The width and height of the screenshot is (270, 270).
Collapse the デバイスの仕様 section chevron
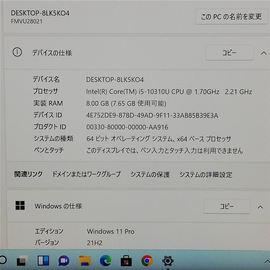pos(264,53)
